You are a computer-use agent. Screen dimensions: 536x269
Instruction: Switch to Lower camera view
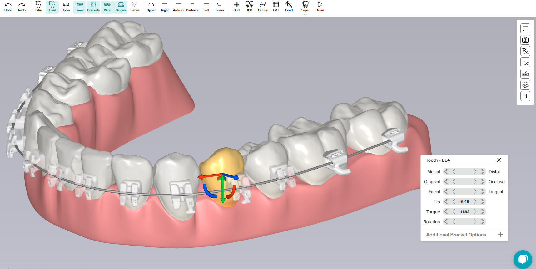(220, 7)
